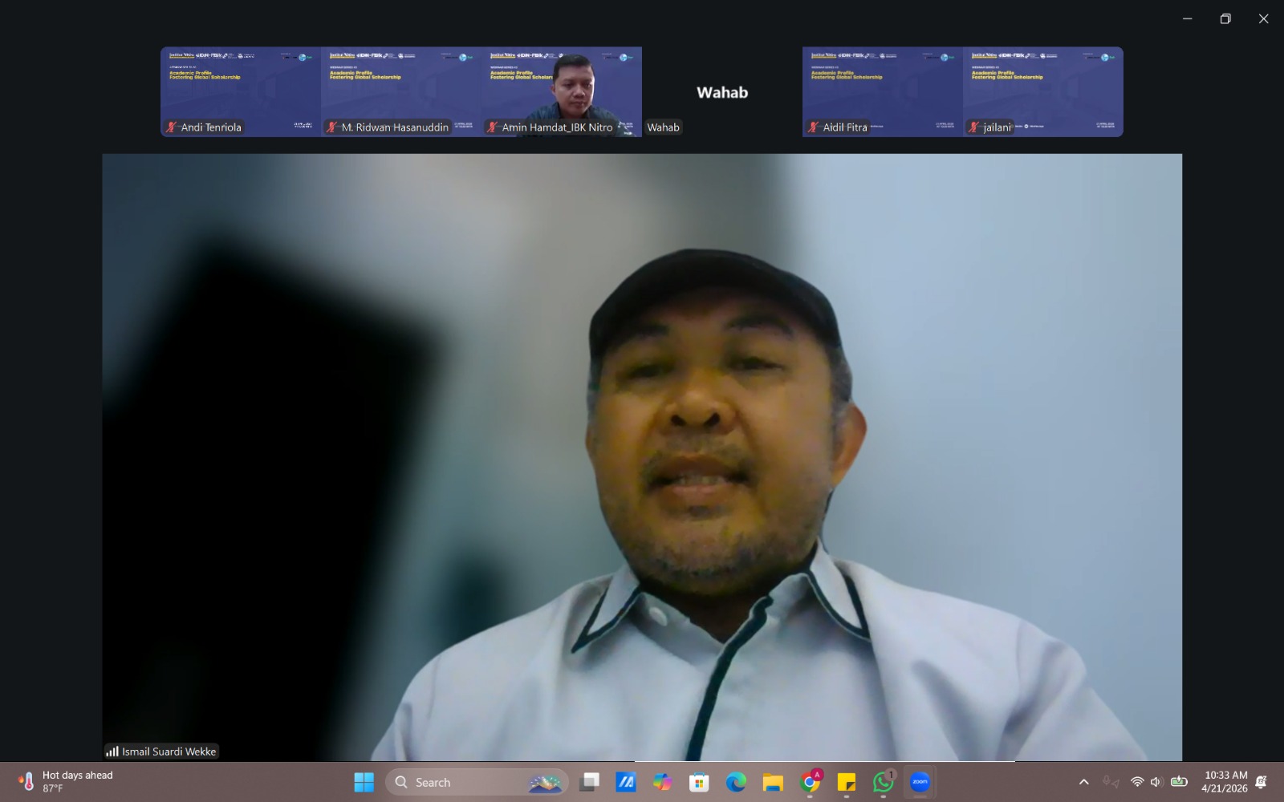The image size is (1284, 802).
Task: Launch Microsoft Edge from the taskbar
Action: [x=736, y=782]
